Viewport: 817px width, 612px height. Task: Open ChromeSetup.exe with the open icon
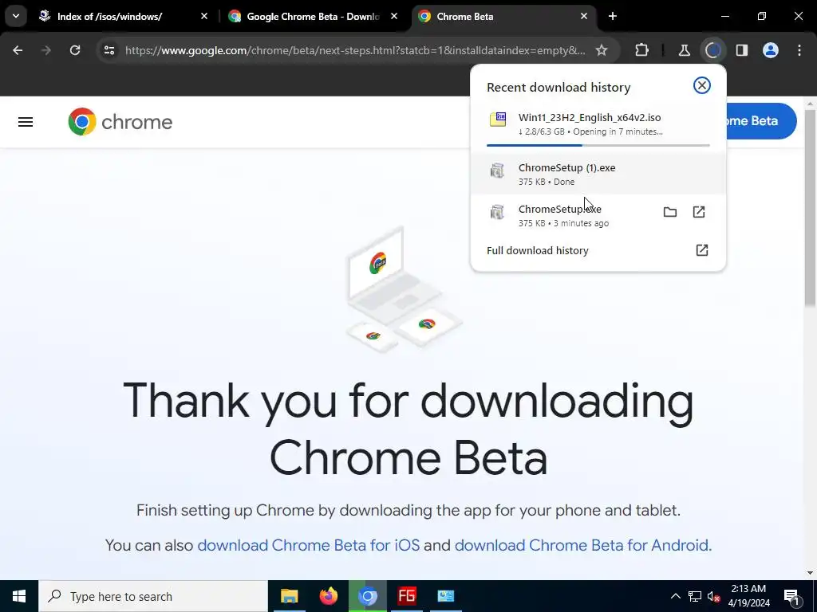[x=699, y=212]
